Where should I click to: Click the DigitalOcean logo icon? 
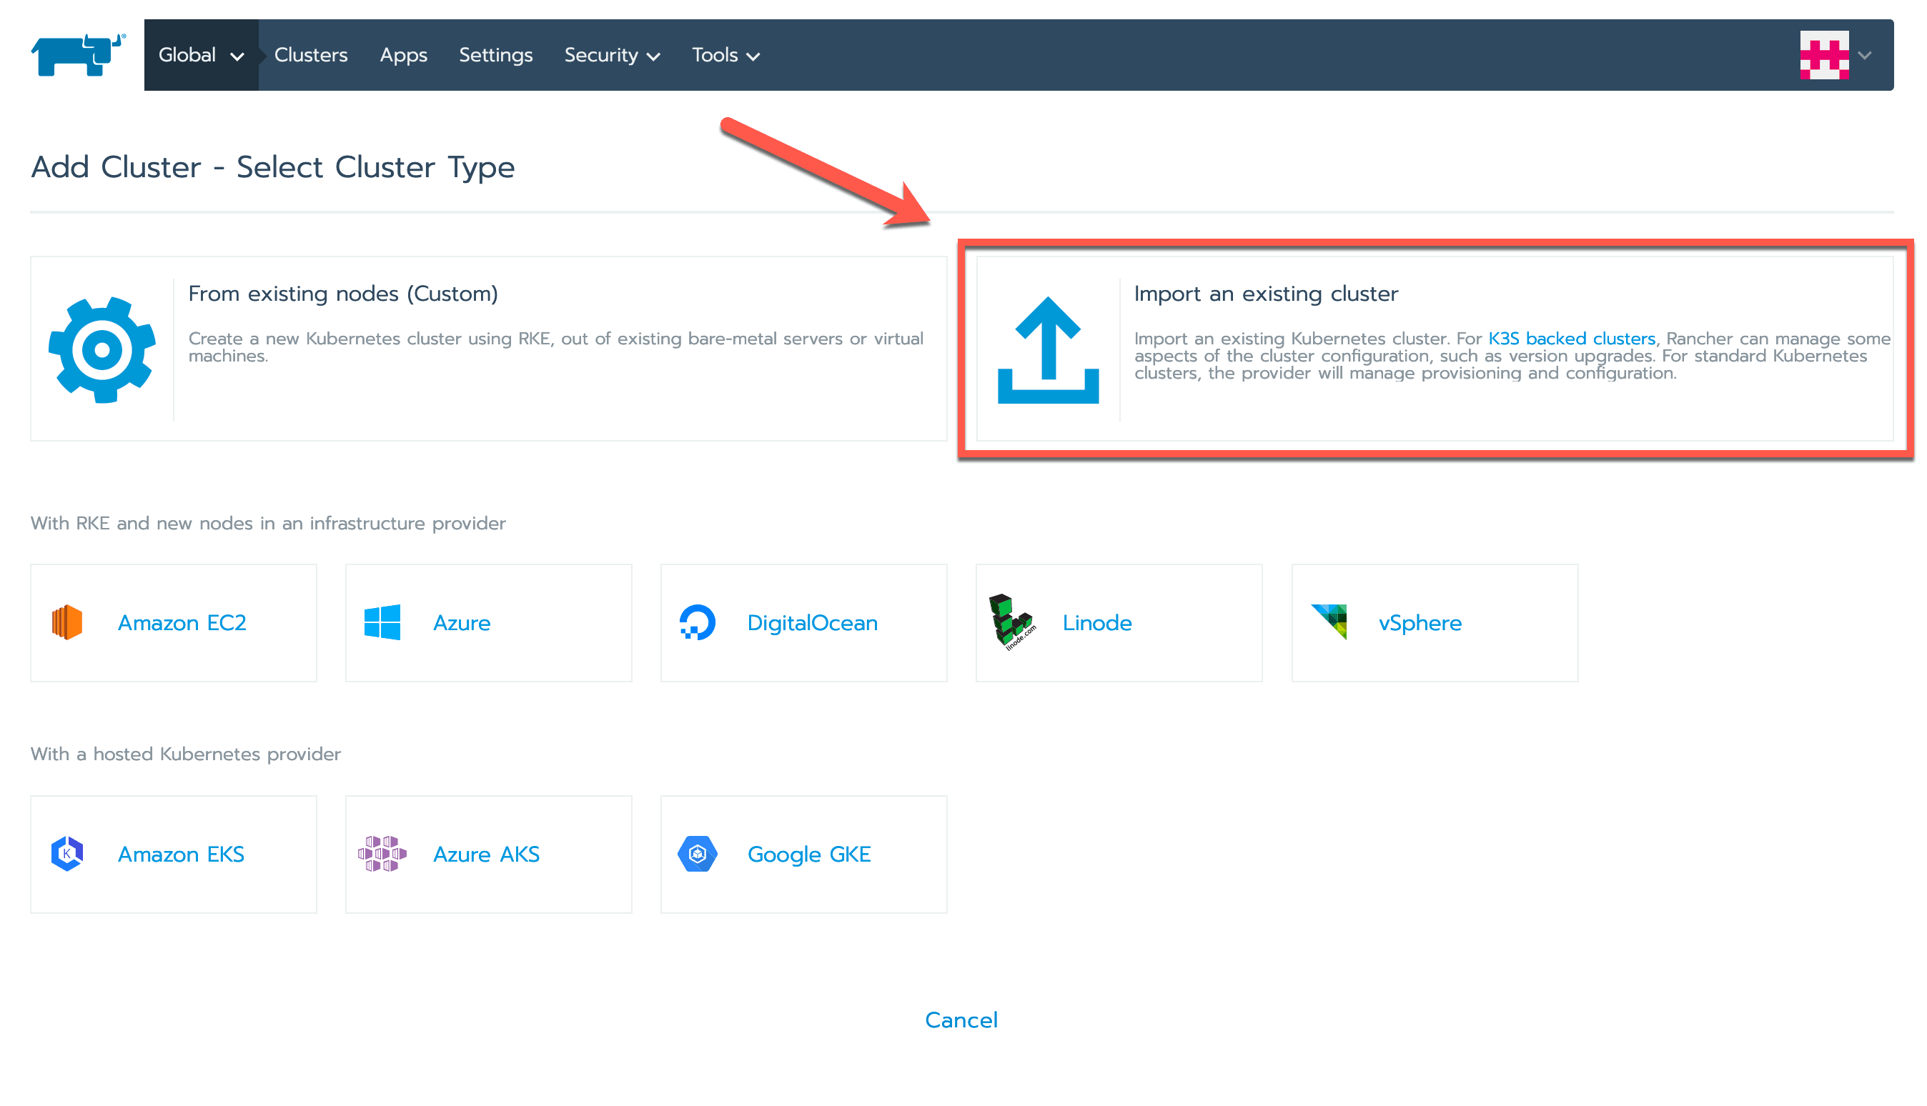pos(698,623)
